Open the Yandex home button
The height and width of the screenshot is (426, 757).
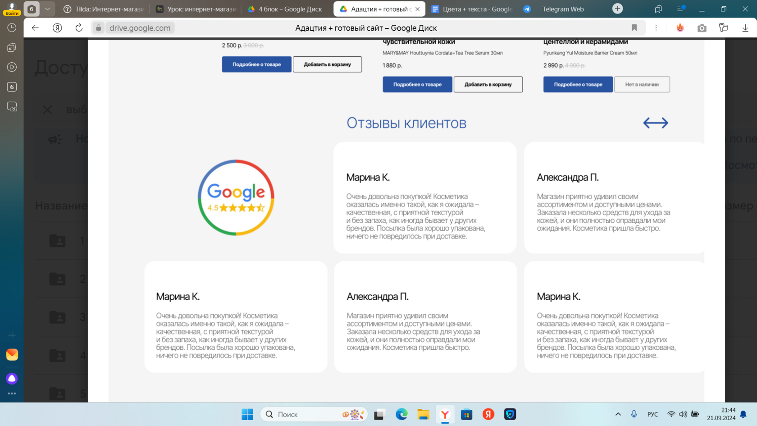(x=57, y=28)
